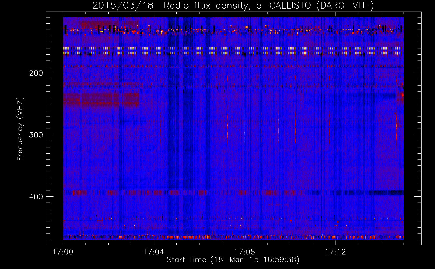Click the 17:12 time tick label
Image resolution: width=435 pixels, height=269 pixels.
pos(335,252)
